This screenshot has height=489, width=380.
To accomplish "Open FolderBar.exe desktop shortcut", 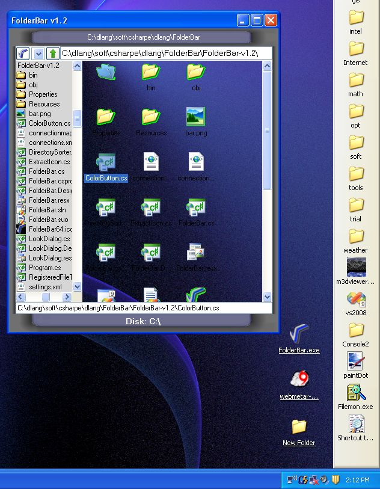I will tap(299, 339).
